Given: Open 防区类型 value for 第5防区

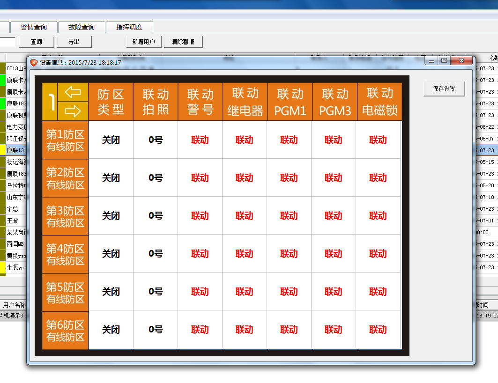Looking at the screenshot, I should pyautogui.click(x=111, y=292).
